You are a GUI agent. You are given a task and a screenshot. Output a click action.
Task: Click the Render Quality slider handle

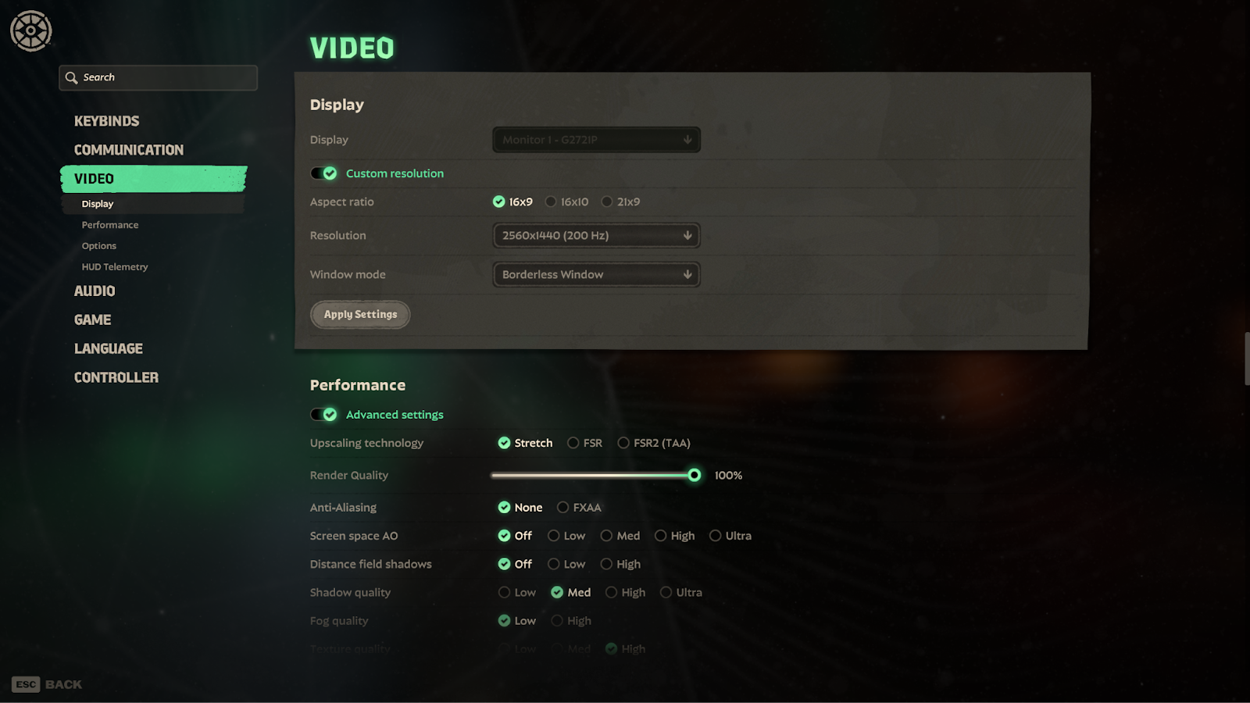[x=694, y=475]
